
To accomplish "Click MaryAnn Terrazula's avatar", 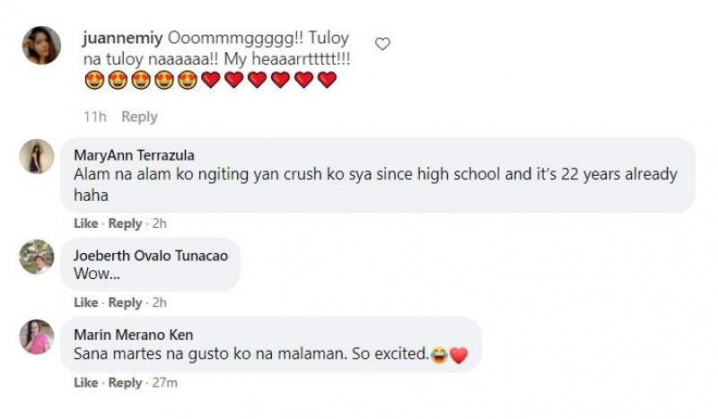I will pyautogui.click(x=37, y=157).
